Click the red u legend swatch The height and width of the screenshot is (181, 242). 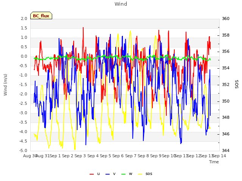(92, 174)
